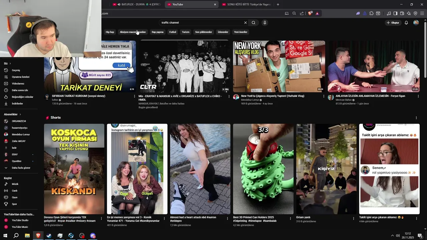This screenshot has width=427, height=240.
Task: Open browser hamburger menu
Action: coord(422,13)
